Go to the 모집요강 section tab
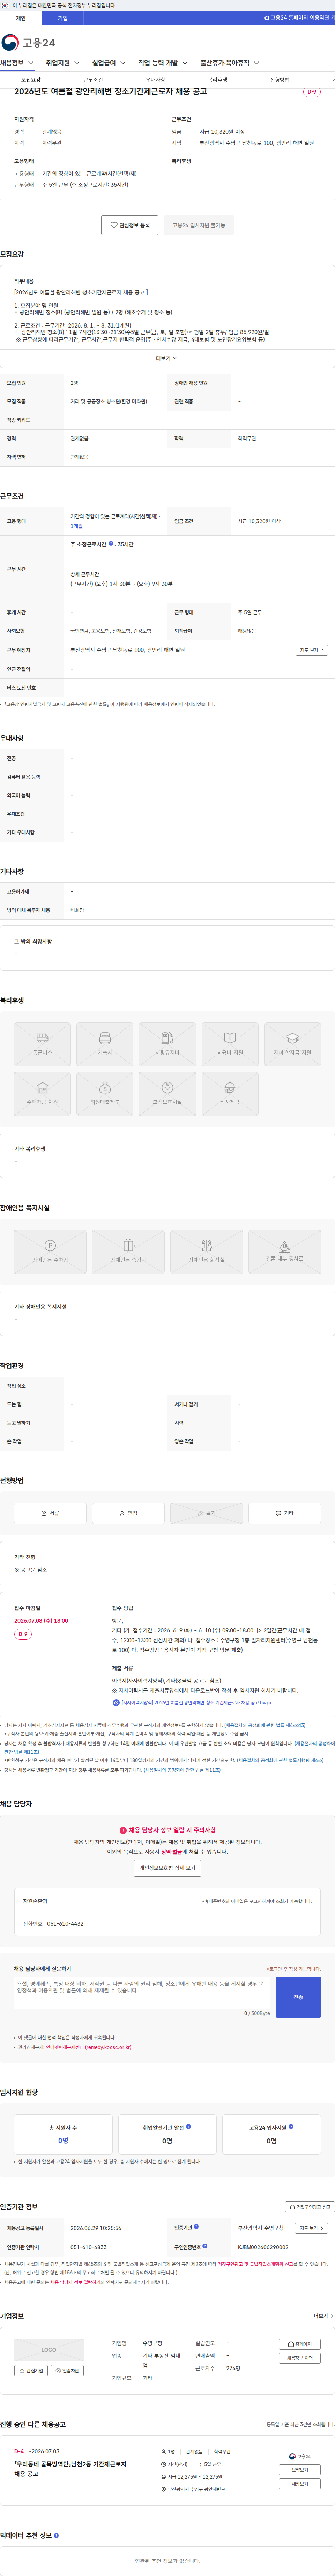 point(31,80)
